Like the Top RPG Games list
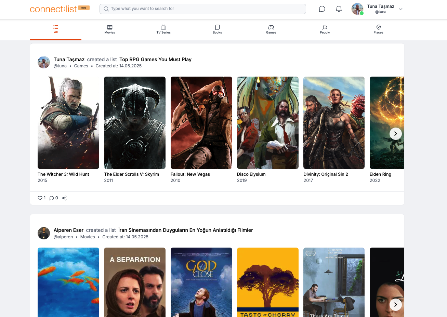The height and width of the screenshot is (317, 447). 40,198
